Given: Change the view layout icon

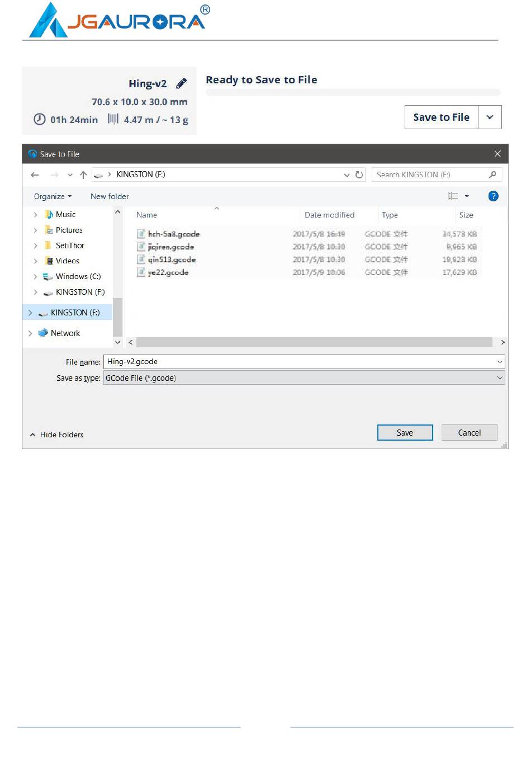Looking at the screenshot, I should [453, 196].
